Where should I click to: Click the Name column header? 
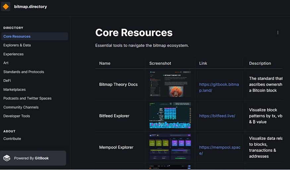[105, 63]
